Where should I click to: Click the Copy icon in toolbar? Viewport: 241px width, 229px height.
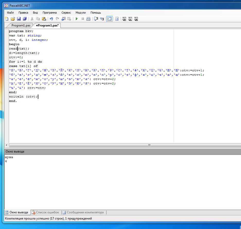pyautogui.click(x=38, y=19)
